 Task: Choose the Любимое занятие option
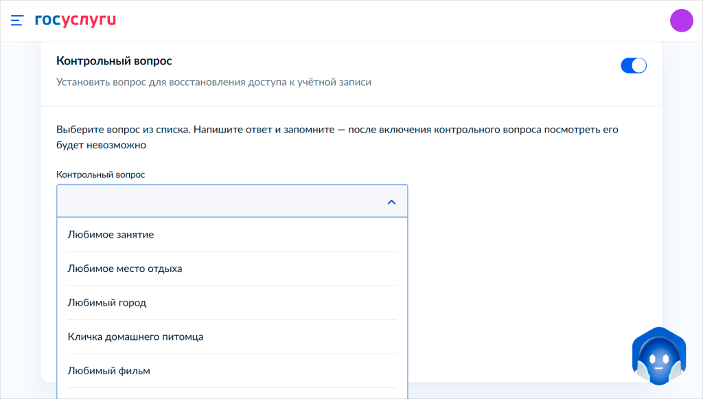click(x=232, y=234)
